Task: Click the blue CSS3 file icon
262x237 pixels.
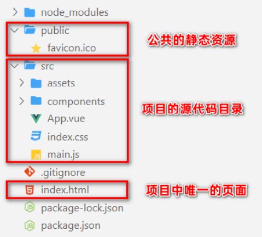Action: [x=36, y=136]
